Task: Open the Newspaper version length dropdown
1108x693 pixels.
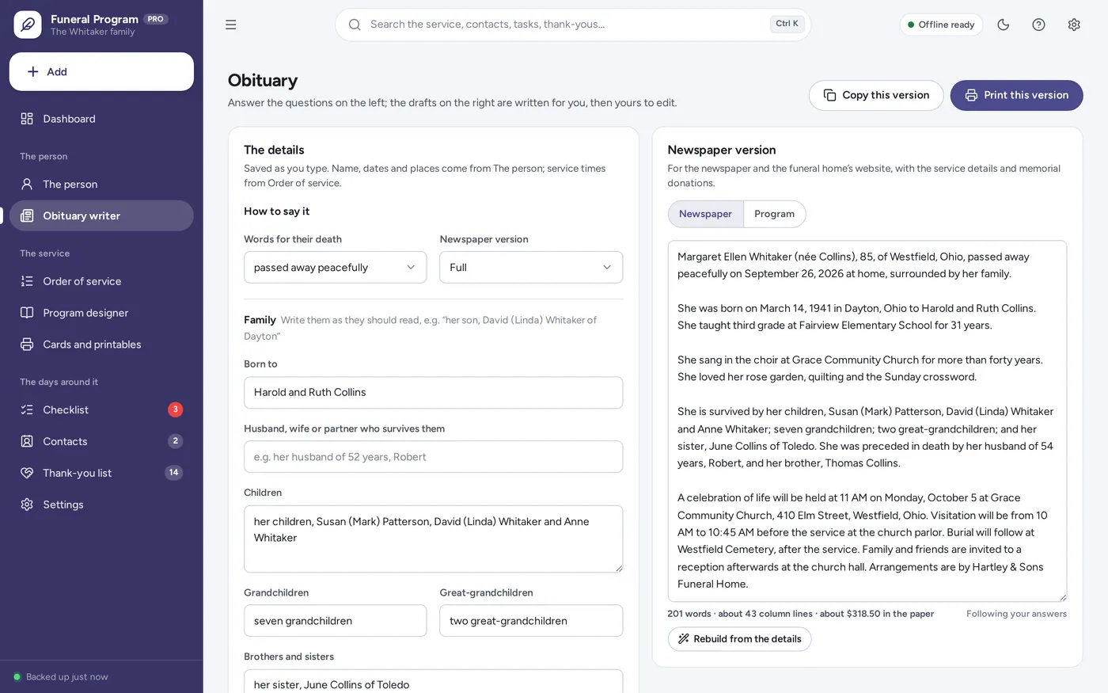Action: [x=531, y=268]
